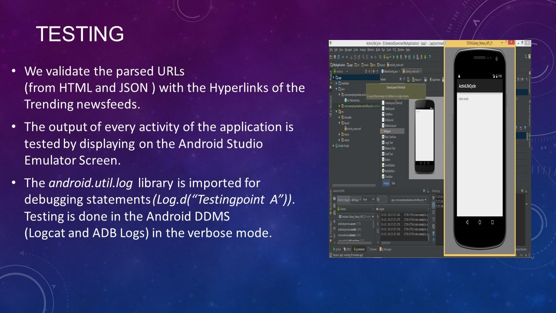Select the ADB logs tab in DDMS
The height and width of the screenshot is (313, 556).
click(356, 200)
